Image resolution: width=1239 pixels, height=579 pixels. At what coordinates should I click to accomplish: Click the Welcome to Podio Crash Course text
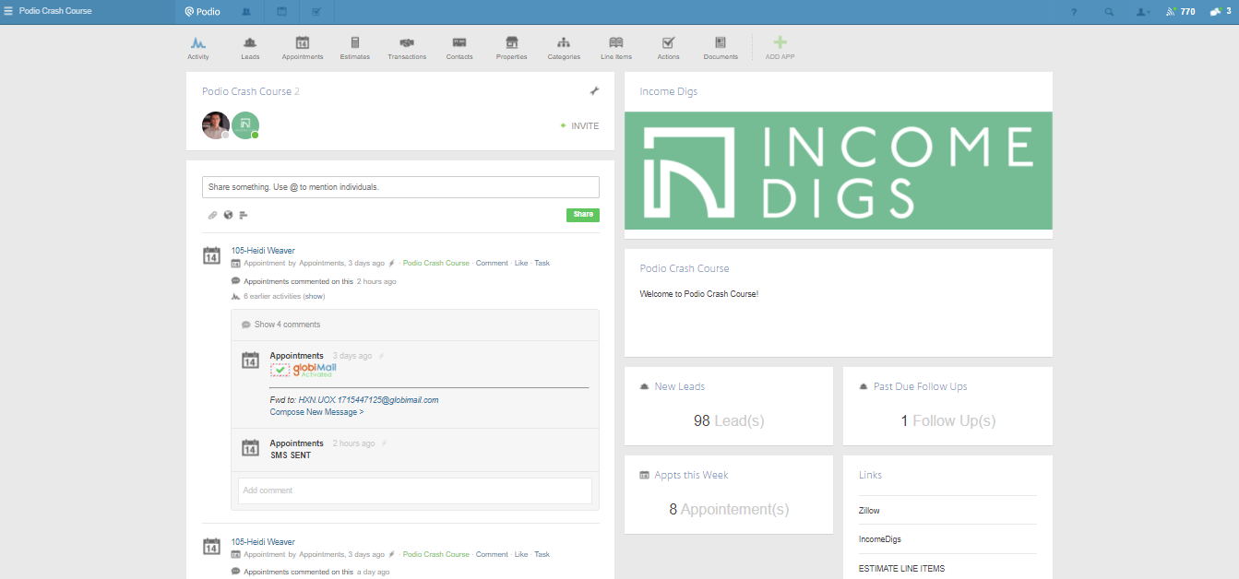tap(699, 294)
